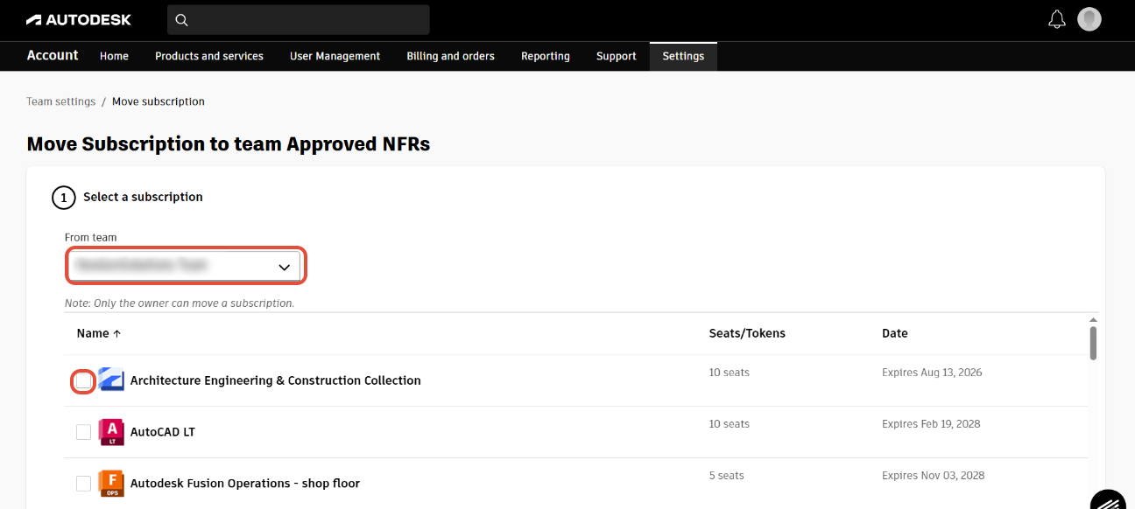Click the AutoCAD LT product icon
This screenshot has width=1135, height=509.
point(111,432)
